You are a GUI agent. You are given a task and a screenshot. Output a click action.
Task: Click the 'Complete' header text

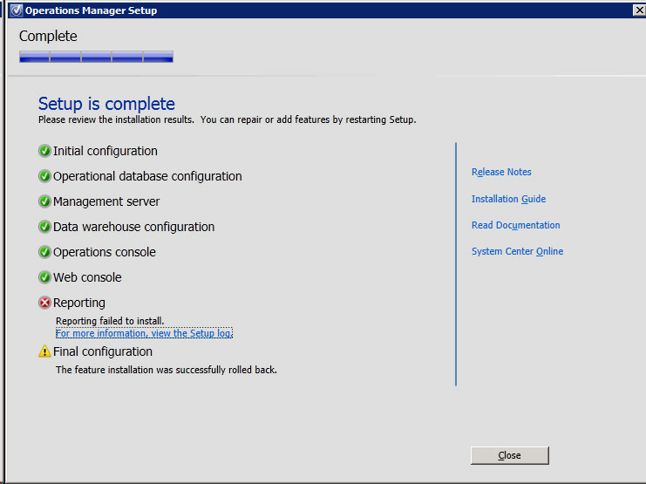tap(48, 37)
